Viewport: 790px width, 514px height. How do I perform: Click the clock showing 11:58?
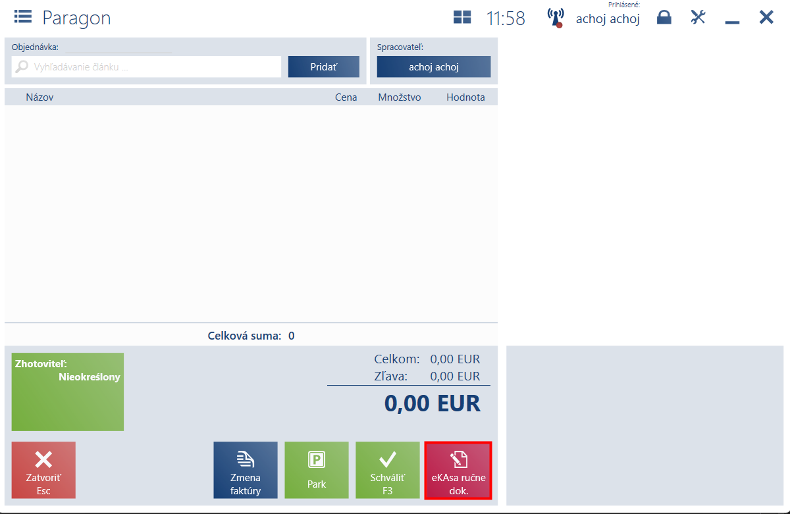coord(506,18)
